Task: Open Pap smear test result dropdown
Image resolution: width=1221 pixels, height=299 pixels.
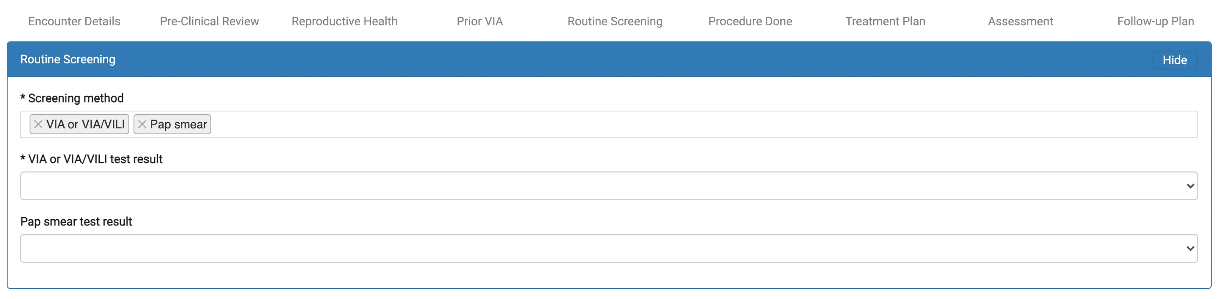Action: (x=609, y=248)
